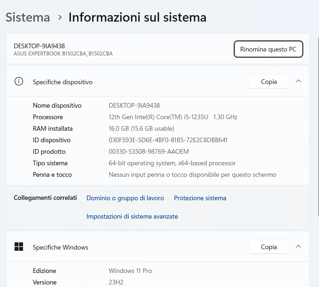The height and width of the screenshot is (287, 319).
Task: Click the Nome dispositivo label
Action: (x=57, y=106)
